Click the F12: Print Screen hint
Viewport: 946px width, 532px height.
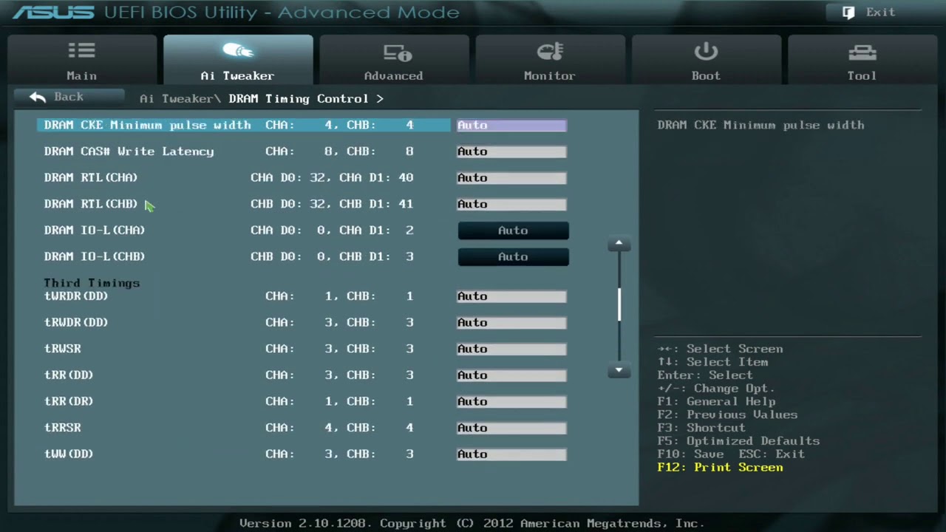coord(720,468)
